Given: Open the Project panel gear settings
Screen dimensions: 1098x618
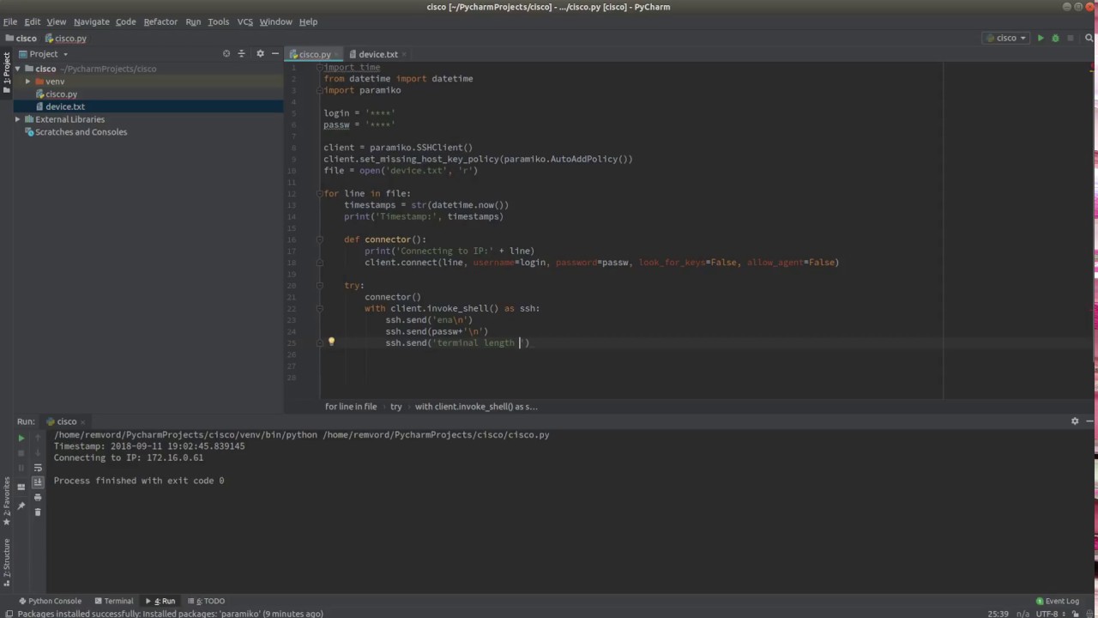Looking at the screenshot, I should 260,53.
